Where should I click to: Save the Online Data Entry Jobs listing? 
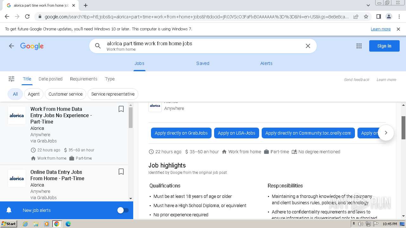pos(121,172)
